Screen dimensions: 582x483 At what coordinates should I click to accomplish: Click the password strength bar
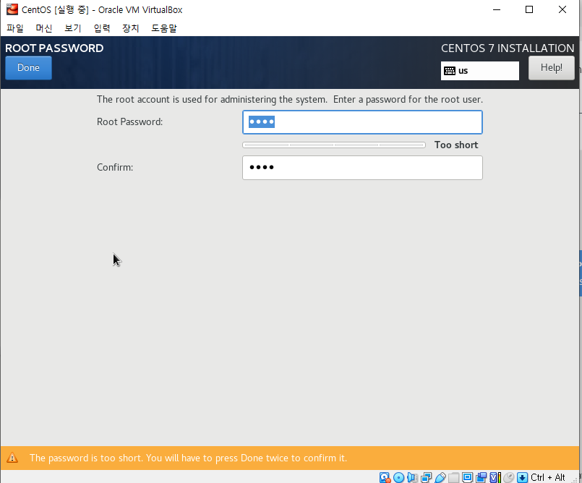coord(334,145)
